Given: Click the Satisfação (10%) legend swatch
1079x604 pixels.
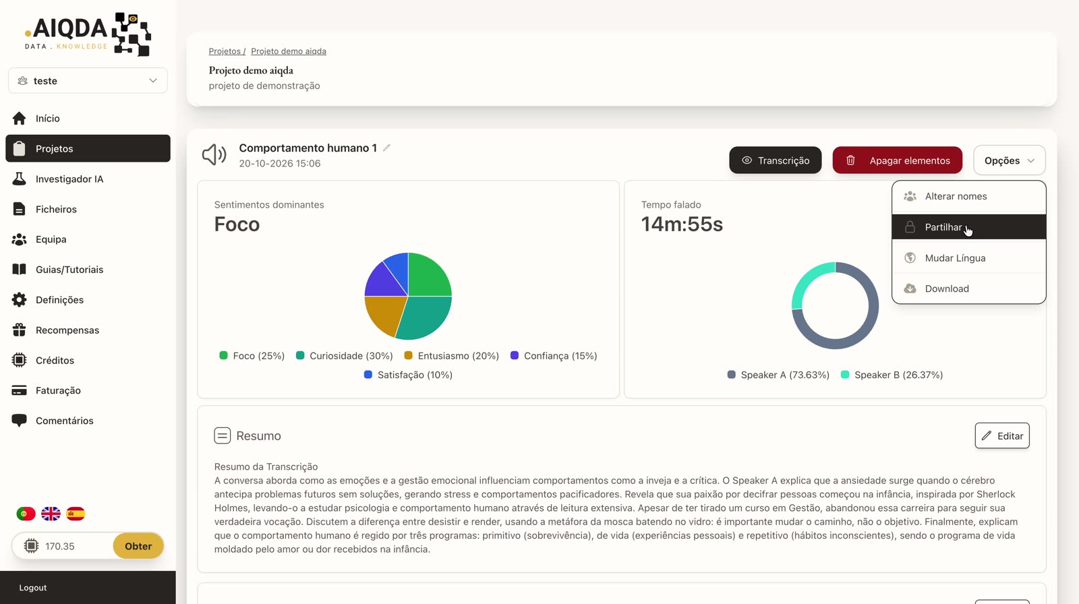Looking at the screenshot, I should pos(368,374).
